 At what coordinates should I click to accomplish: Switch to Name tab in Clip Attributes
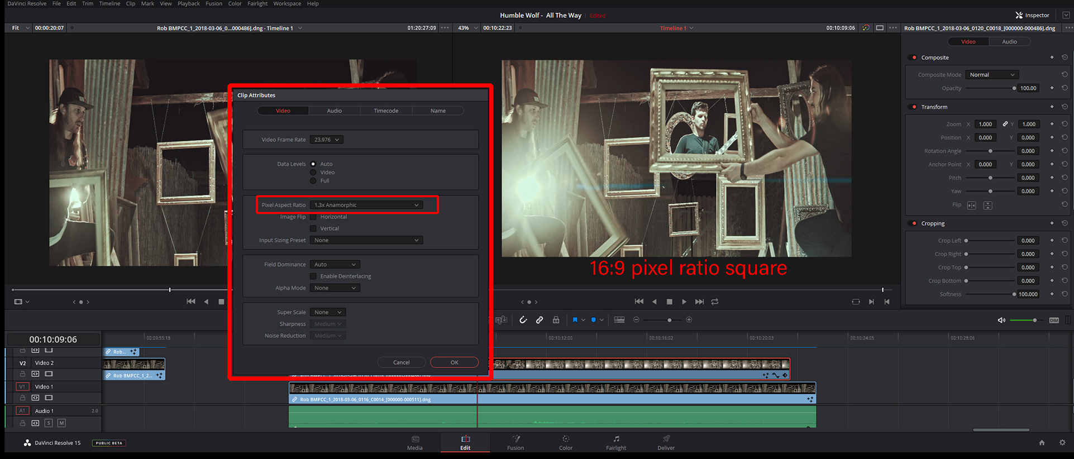438,111
